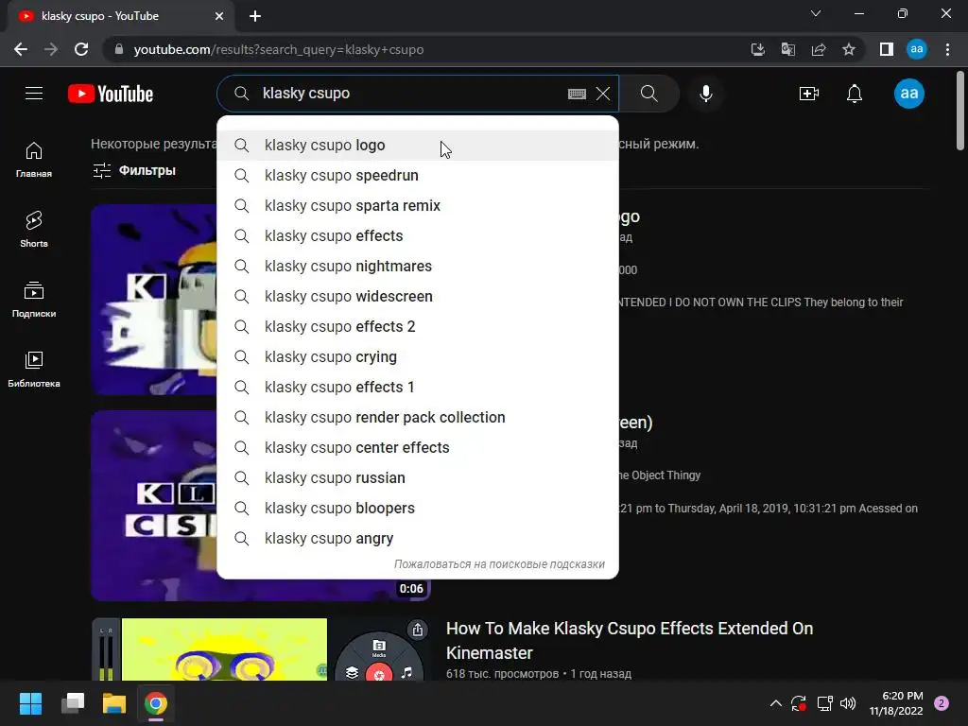The height and width of the screenshot is (726, 968).
Task: Choose suggestion klasky csupo bloopers
Action: (x=418, y=508)
